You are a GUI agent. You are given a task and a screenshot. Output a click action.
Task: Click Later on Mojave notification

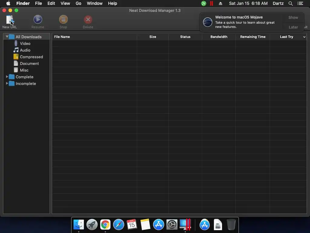pyautogui.click(x=293, y=27)
